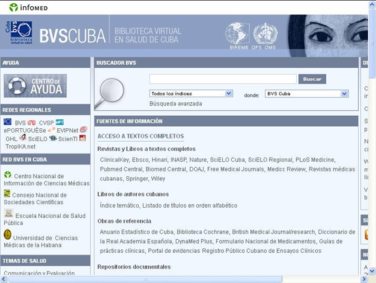Open the DynaMed Plus link
Screen dimensions: 376x283
[193, 241]
